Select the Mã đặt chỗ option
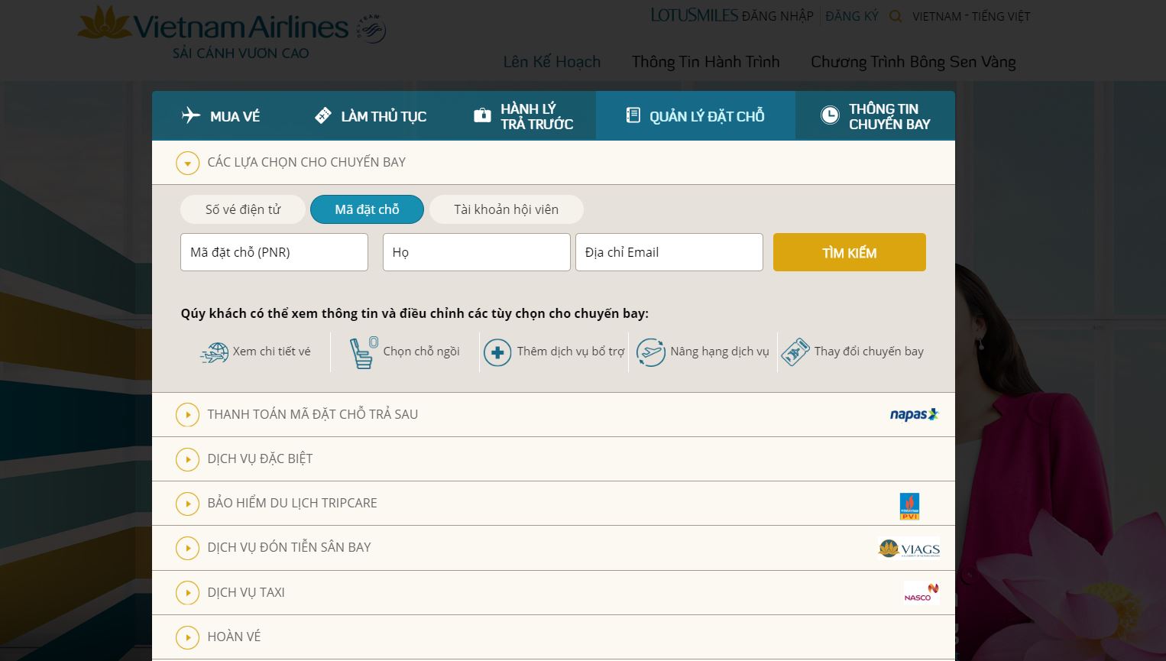 (x=367, y=209)
